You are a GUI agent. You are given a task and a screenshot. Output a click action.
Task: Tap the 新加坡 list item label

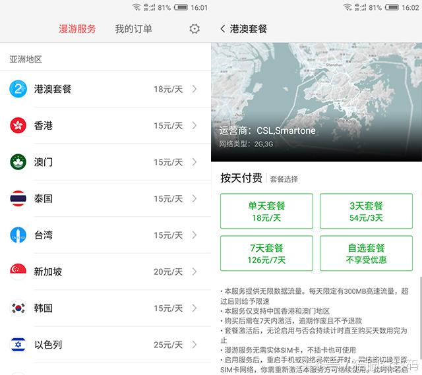(x=48, y=272)
